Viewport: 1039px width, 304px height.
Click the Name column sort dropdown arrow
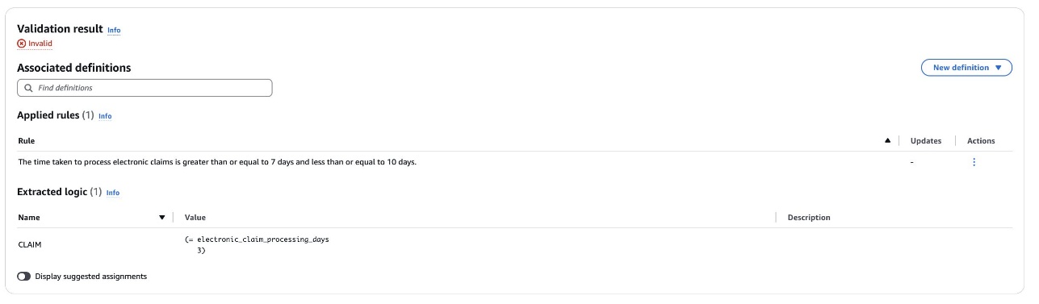pos(162,218)
